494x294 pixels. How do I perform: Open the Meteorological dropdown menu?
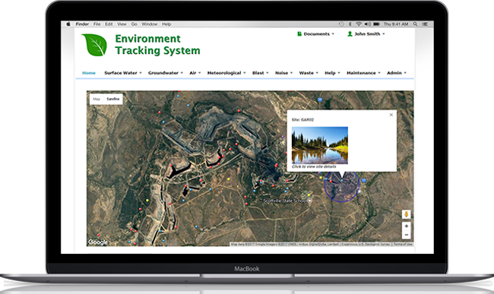click(x=226, y=73)
